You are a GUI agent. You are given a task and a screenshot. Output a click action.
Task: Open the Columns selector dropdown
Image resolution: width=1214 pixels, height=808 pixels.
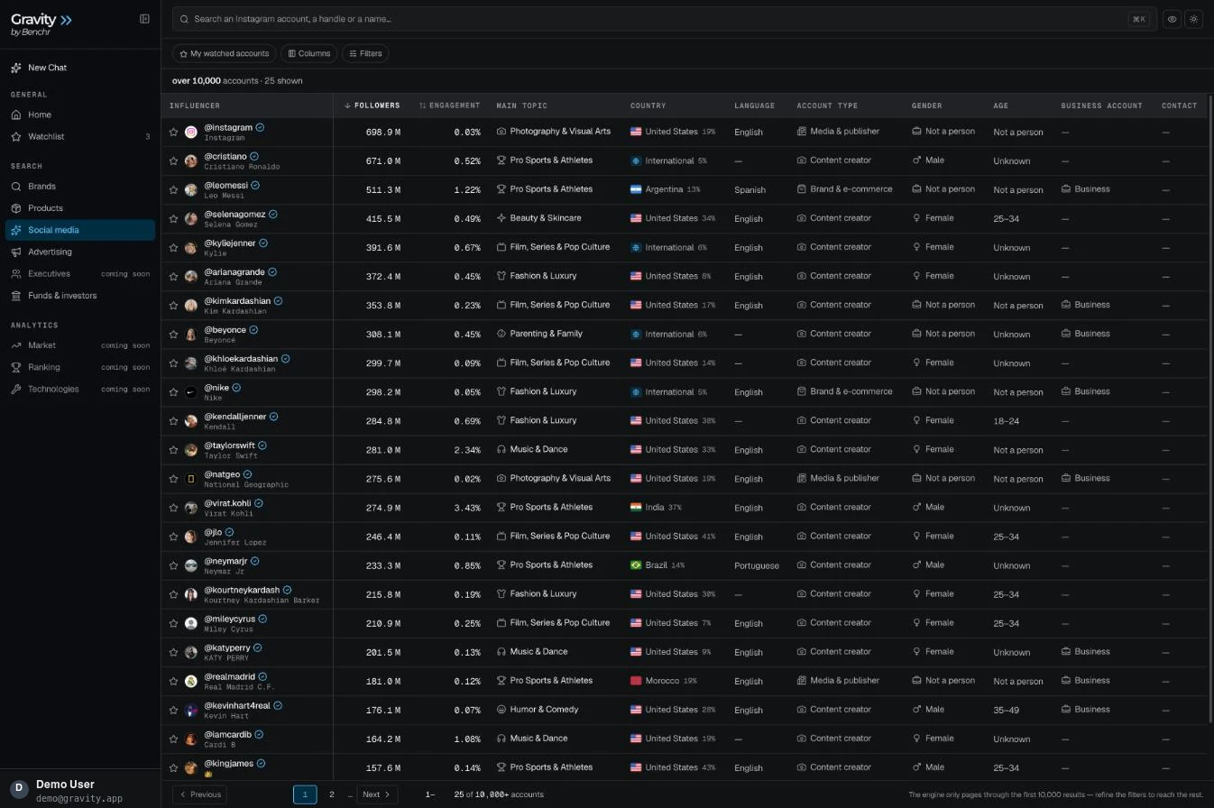[x=309, y=53]
